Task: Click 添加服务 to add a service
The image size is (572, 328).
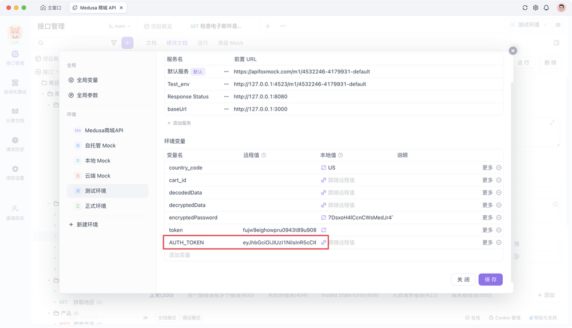Action: click(x=179, y=123)
